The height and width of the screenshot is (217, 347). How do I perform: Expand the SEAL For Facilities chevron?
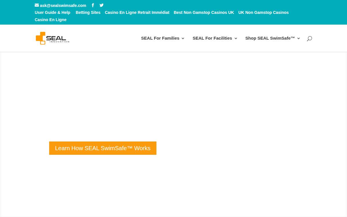[x=236, y=38]
